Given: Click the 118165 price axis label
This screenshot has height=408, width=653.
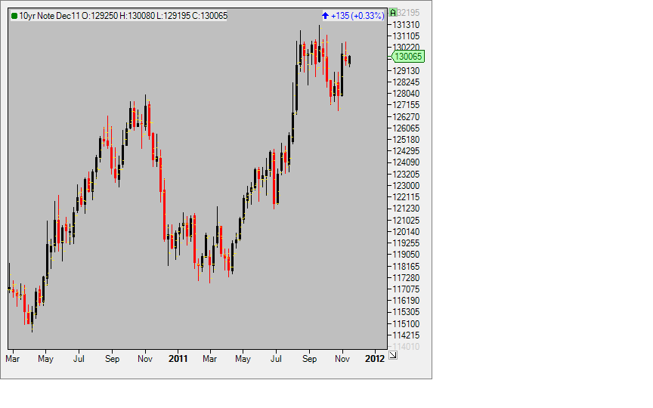Looking at the screenshot, I should click(406, 267).
